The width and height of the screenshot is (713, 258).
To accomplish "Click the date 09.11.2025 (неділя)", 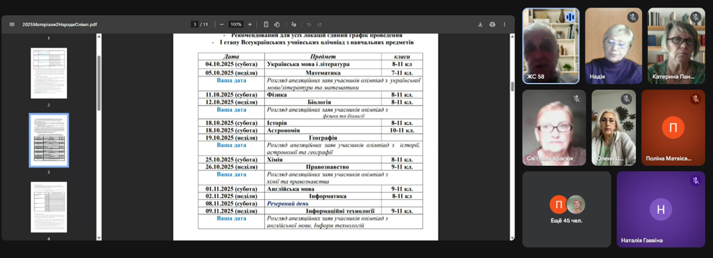I will pos(231,211).
